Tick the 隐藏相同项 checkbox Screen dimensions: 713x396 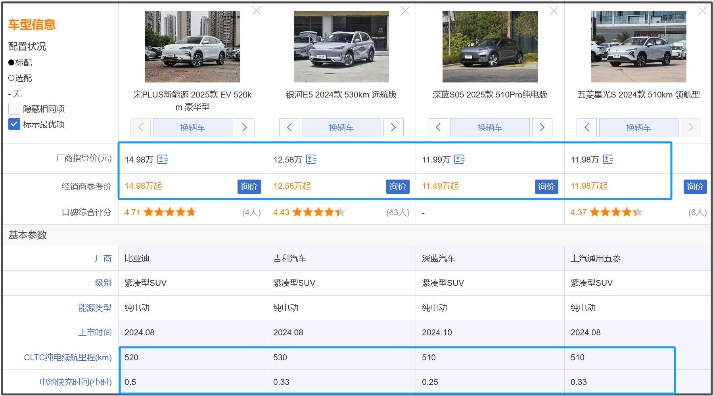14,109
